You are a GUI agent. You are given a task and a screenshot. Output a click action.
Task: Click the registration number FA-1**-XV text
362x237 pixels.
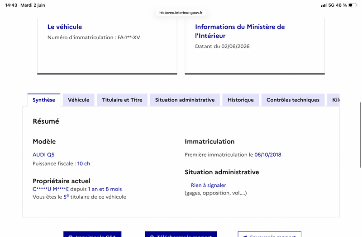tap(129, 37)
